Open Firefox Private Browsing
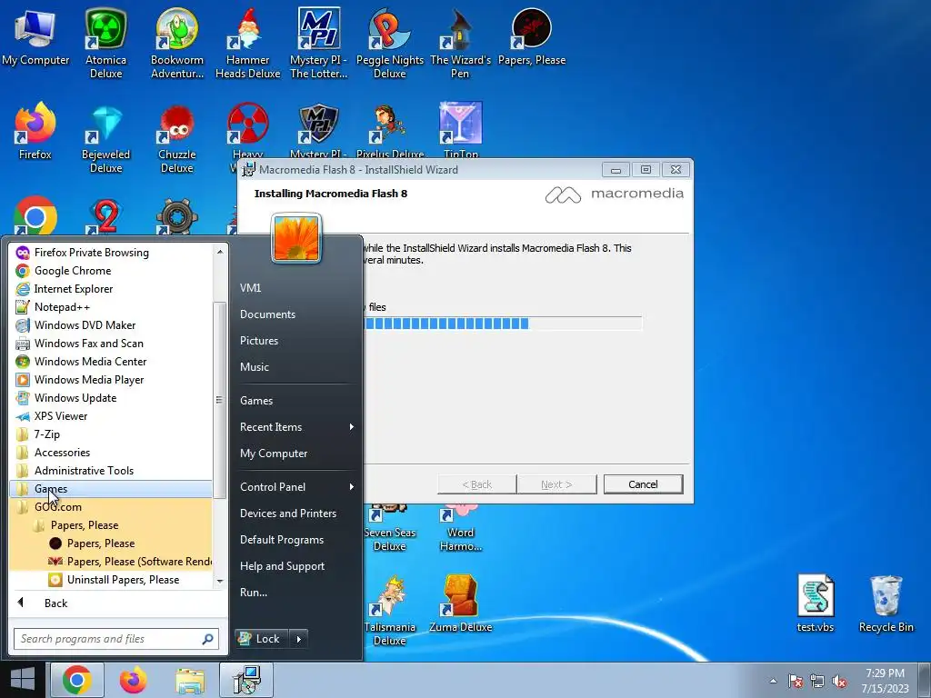Viewport: 931px width, 698px height. coord(110,253)
